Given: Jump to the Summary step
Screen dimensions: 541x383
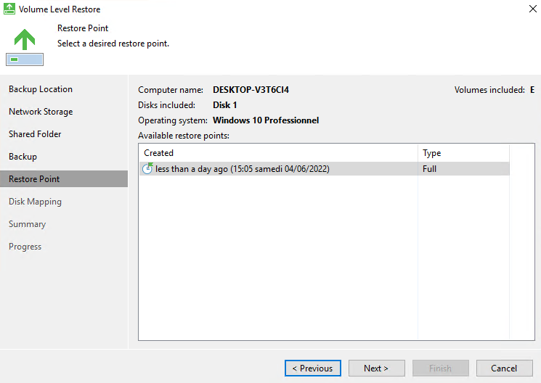Looking at the screenshot, I should pyautogui.click(x=28, y=224).
